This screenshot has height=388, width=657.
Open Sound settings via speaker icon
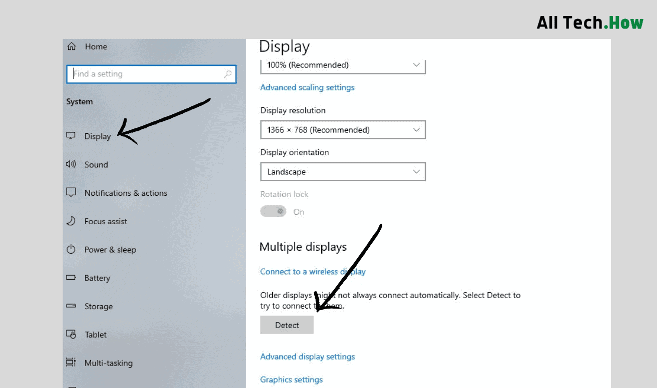click(71, 164)
